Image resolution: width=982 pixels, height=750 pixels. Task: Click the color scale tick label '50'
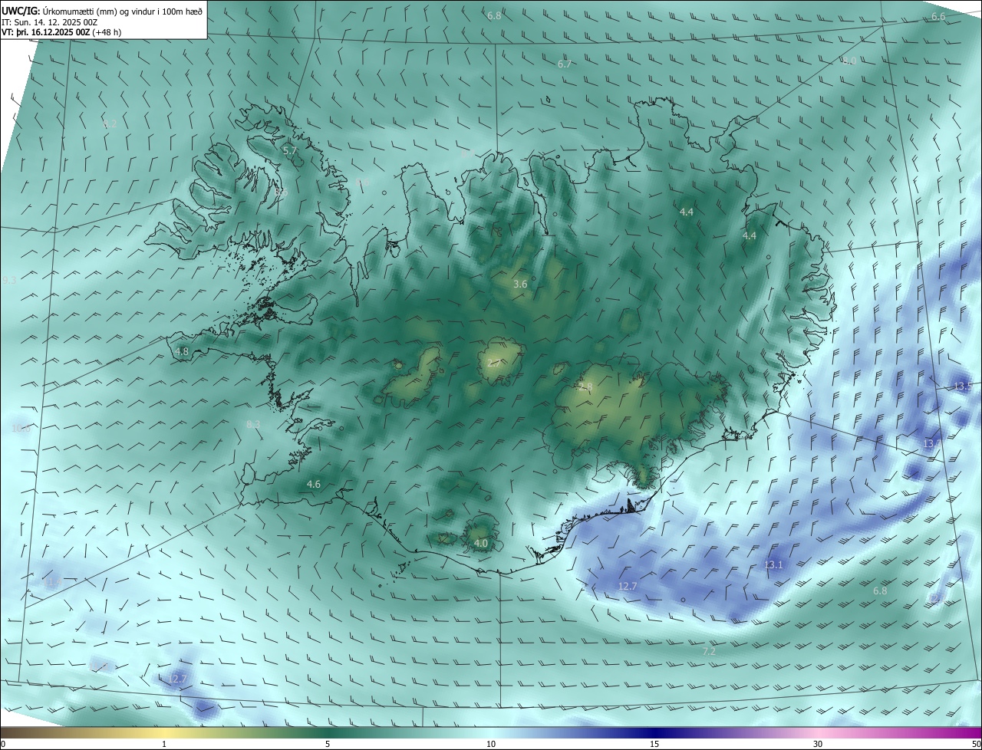(x=976, y=744)
